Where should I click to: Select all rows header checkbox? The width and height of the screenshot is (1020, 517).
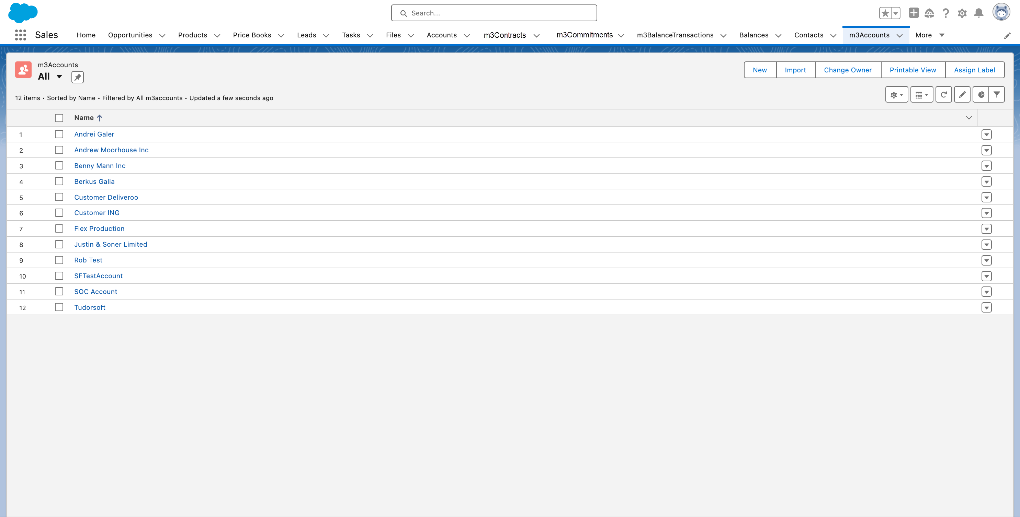tap(59, 118)
